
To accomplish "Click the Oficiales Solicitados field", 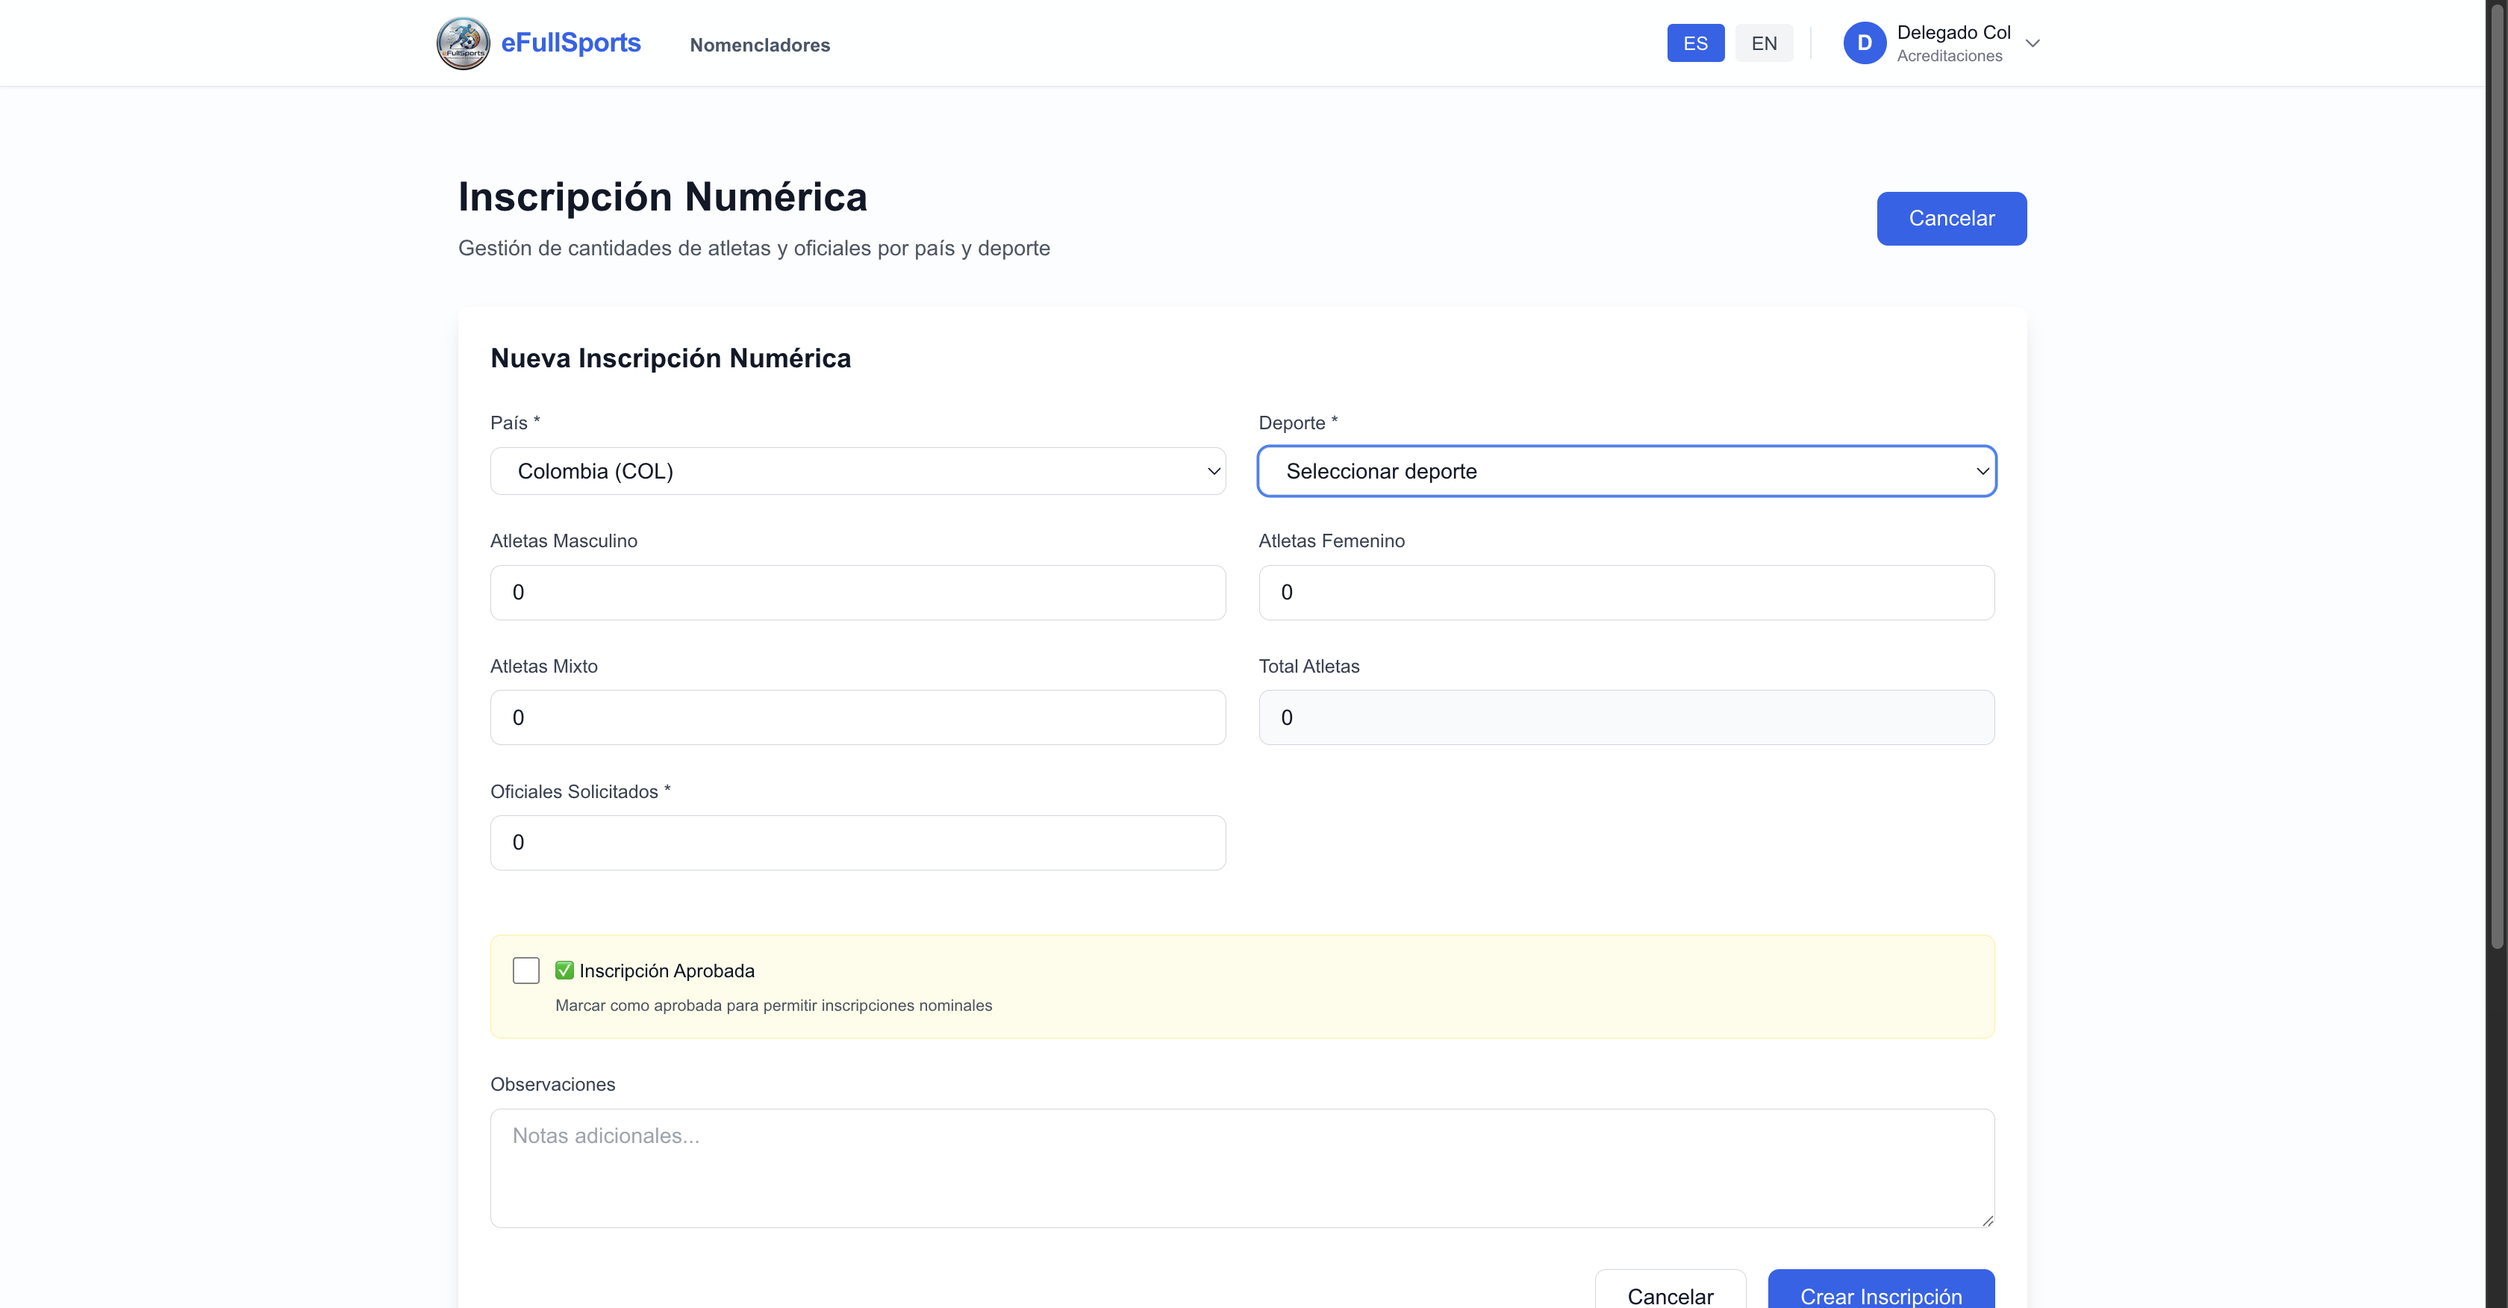I will pos(857,842).
